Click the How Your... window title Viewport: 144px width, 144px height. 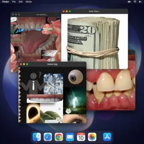95,12
